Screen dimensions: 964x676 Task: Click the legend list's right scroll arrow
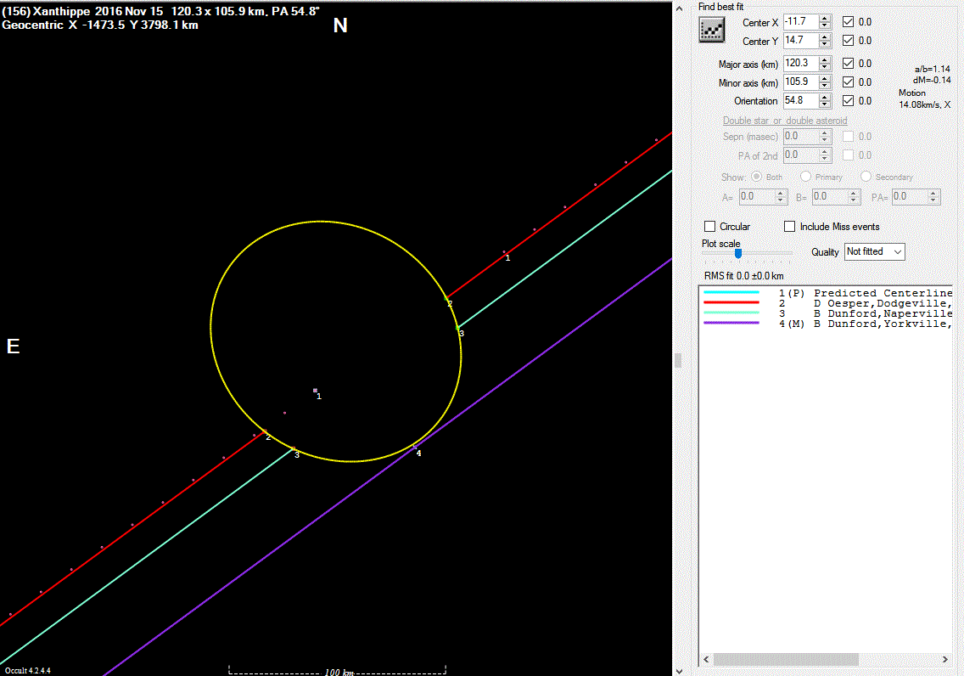pos(945,659)
